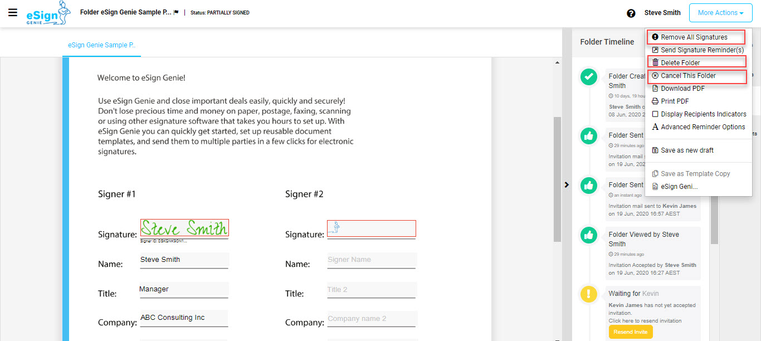Switch to eSign Genie Sample P.. document tab

point(101,45)
